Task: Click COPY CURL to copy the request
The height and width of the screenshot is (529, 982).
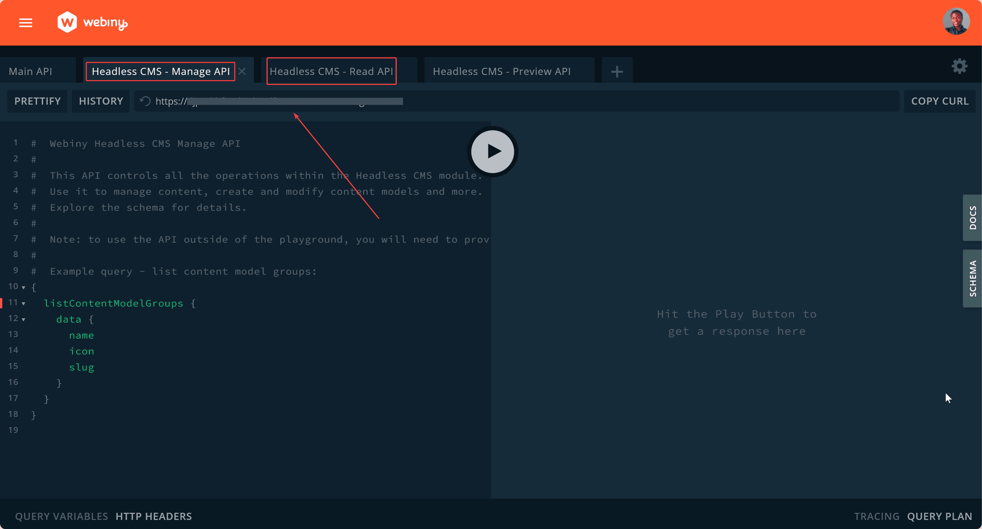Action: [940, 101]
